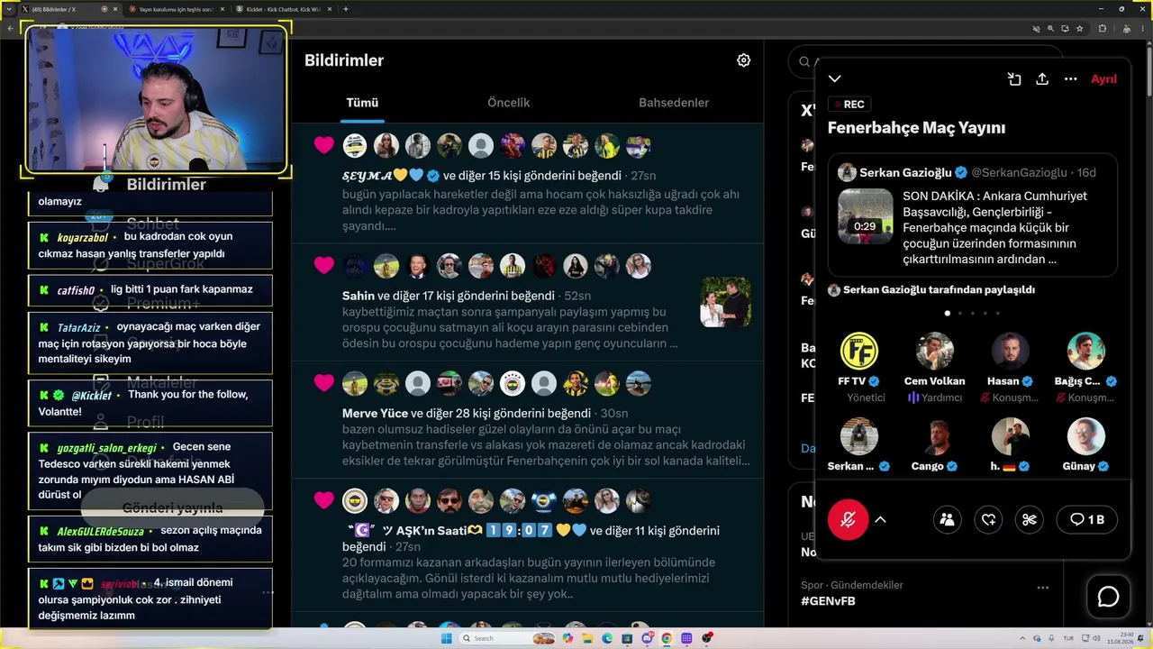Open the Space chat showing 1 B
1153x649 pixels.
(1086, 519)
